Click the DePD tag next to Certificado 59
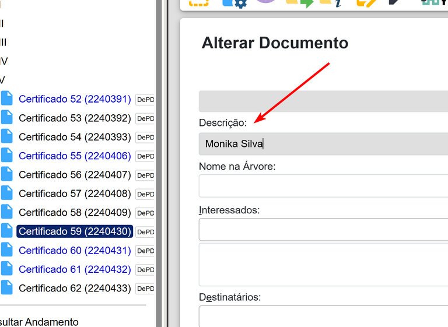 (x=145, y=232)
